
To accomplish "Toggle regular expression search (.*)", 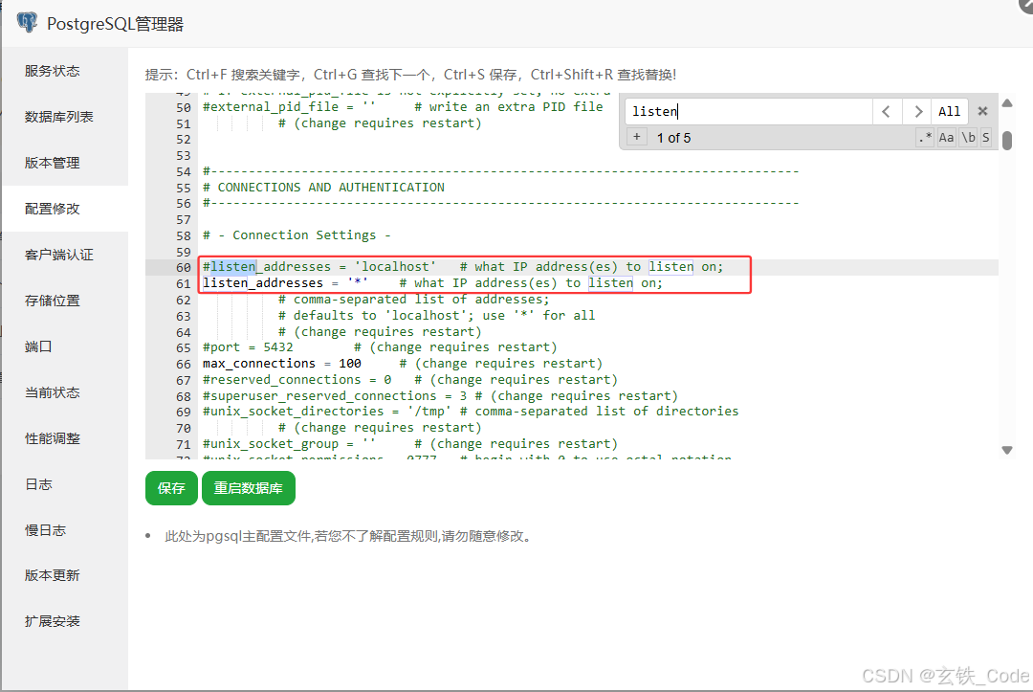I will [925, 137].
